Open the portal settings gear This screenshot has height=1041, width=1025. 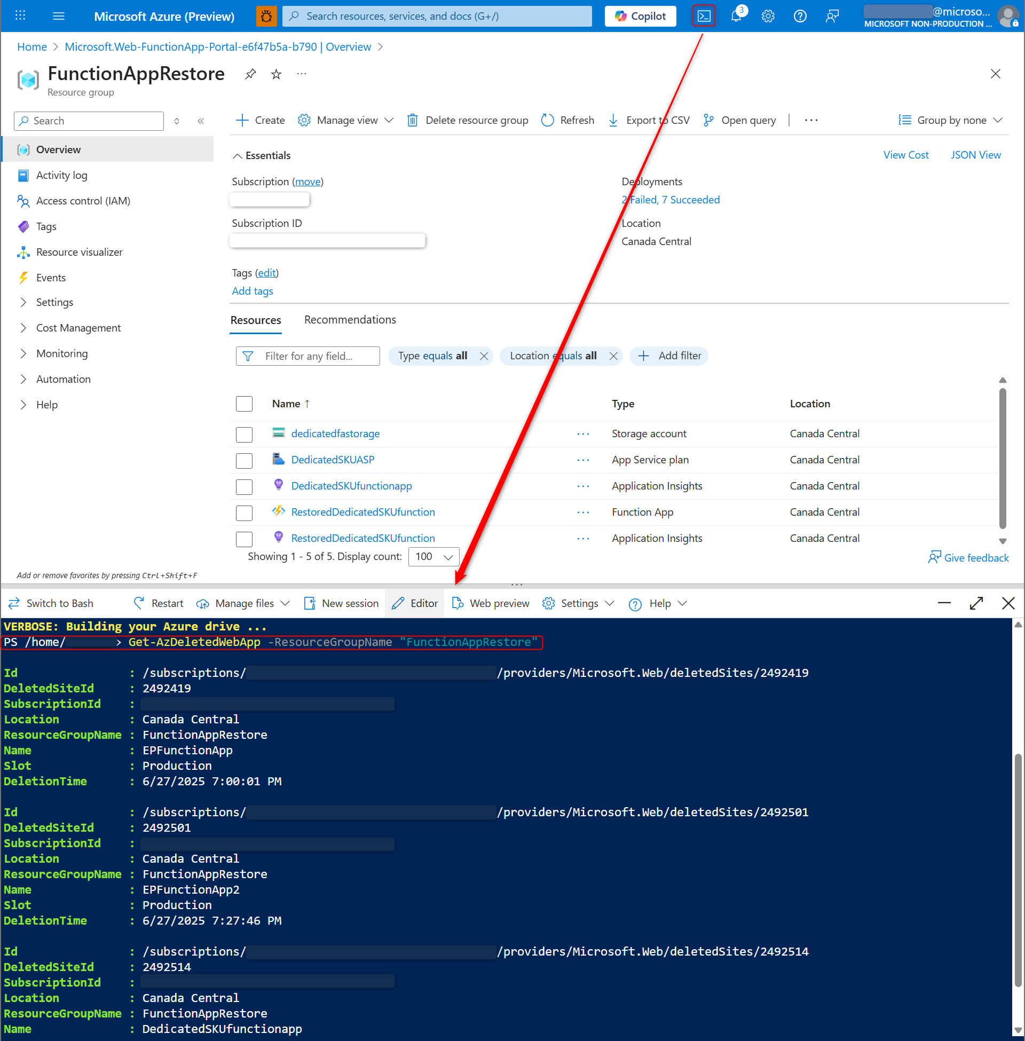coord(768,15)
